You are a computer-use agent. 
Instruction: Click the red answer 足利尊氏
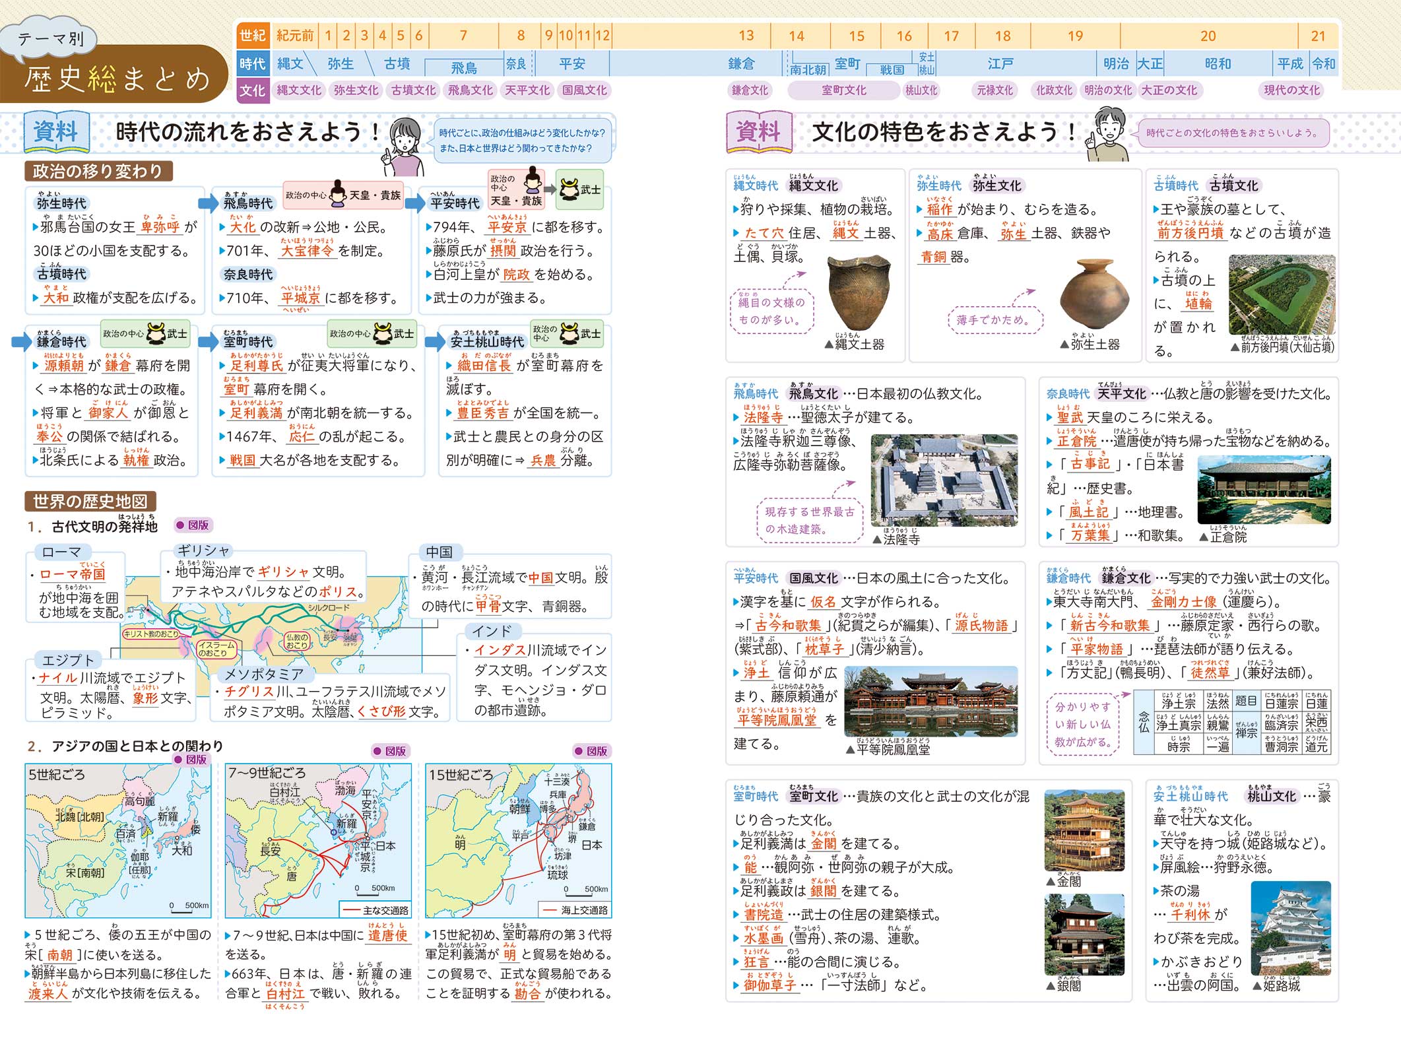[256, 366]
